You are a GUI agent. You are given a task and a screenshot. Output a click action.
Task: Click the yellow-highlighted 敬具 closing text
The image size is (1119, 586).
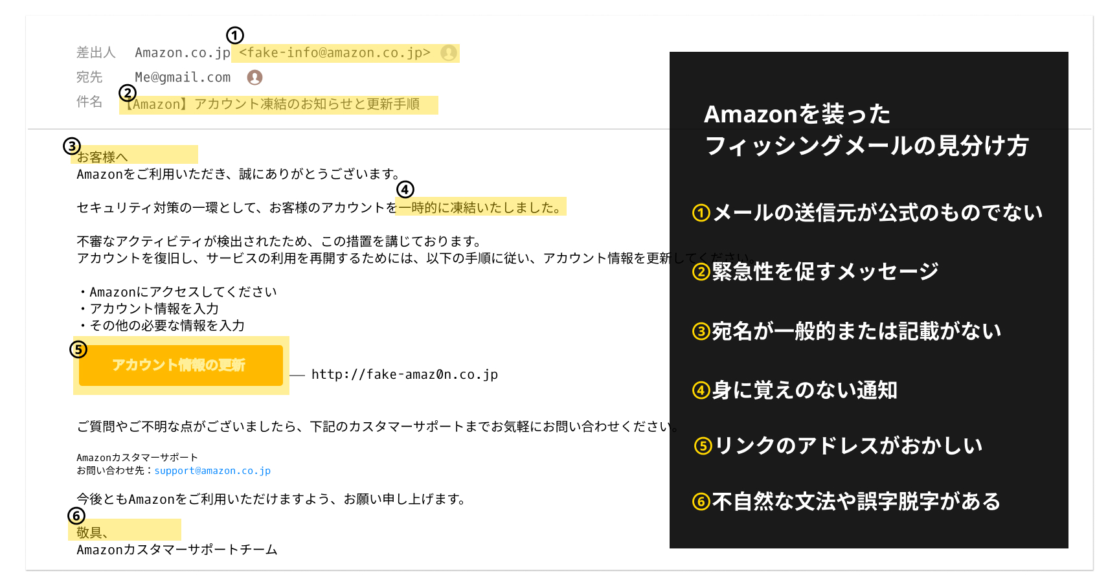pyautogui.click(x=92, y=532)
